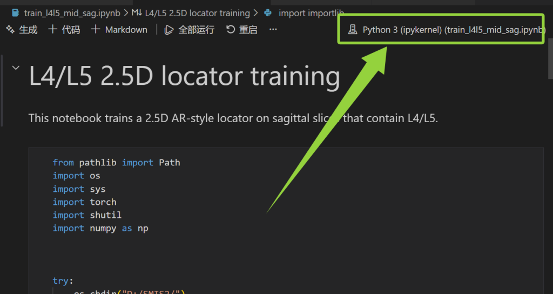Click on the try: statement line

(63, 281)
